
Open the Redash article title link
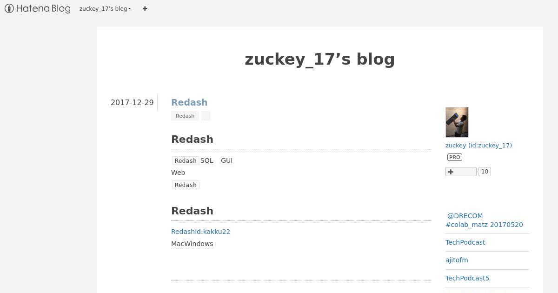click(x=189, y=102)
